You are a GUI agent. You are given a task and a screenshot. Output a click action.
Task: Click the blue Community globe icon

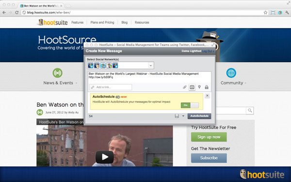tap(231, 73)
